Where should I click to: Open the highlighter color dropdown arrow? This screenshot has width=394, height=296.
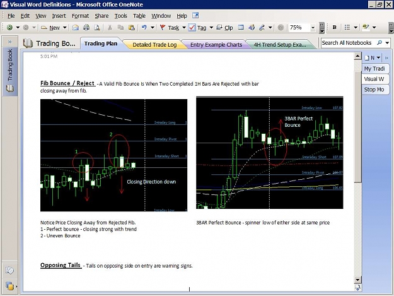(374, 27)
